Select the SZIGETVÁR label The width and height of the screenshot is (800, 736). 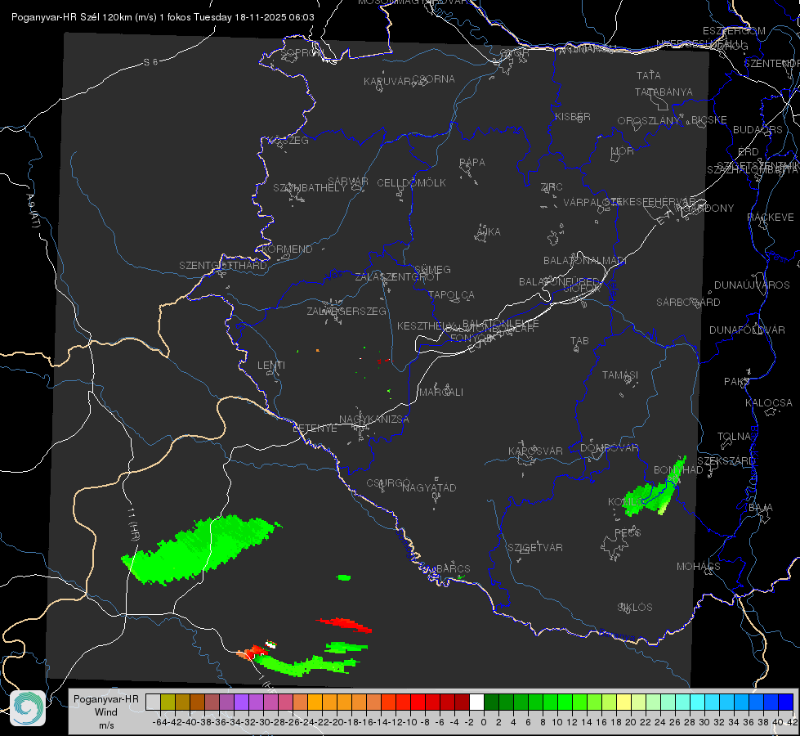click(x=535, y=548)
